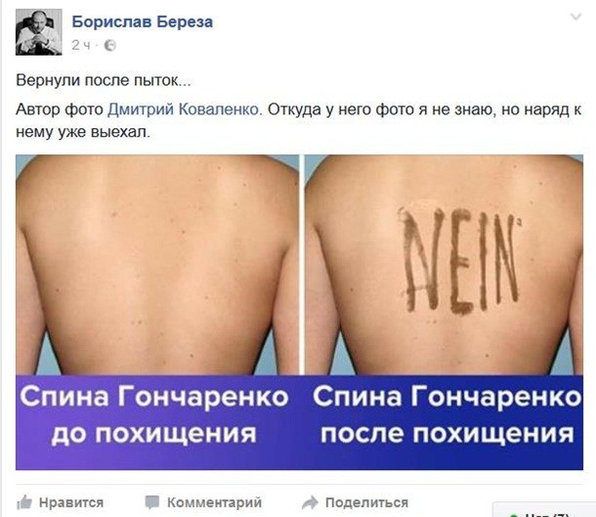The image size is (596, 517).
Task: Click caption 'Спина Гончаренко до похищения'
Action: (x=154, y=415)
